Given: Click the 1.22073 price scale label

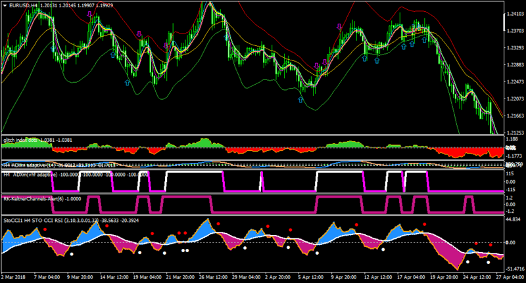Looking at the screenshot, I should (515, 98).
